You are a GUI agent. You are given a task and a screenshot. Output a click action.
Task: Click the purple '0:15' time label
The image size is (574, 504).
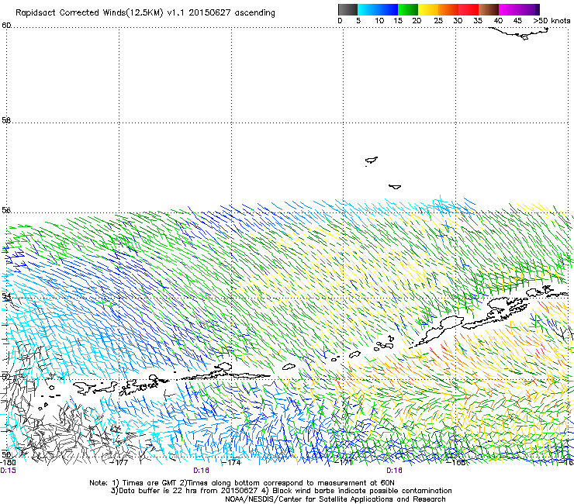point(8,471)
